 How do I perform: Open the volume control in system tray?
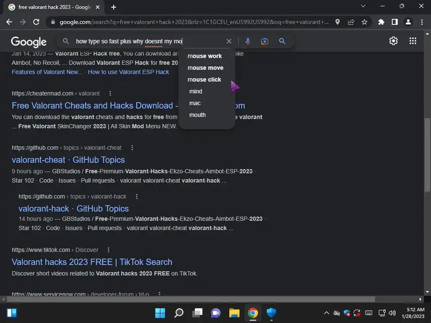pos(392,313)
